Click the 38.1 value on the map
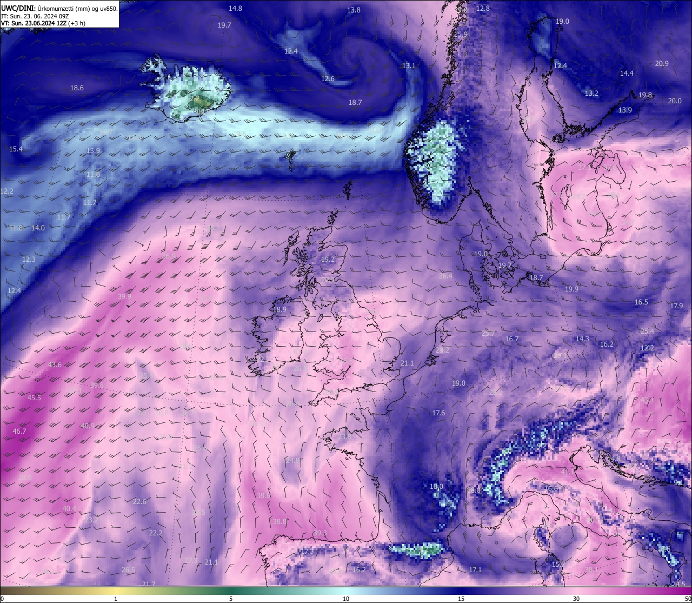 [591, 569]
